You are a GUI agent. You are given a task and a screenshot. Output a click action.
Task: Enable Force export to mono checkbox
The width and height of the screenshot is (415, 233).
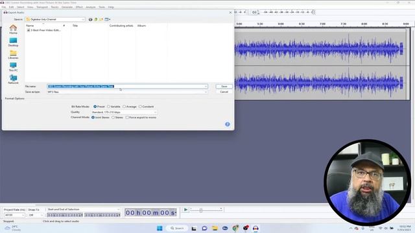point(127,117)
